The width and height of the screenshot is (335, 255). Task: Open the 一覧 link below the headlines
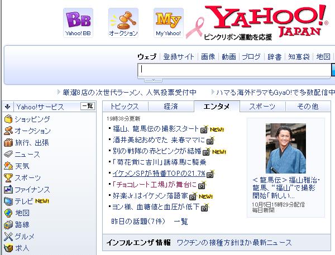(181, 222)
